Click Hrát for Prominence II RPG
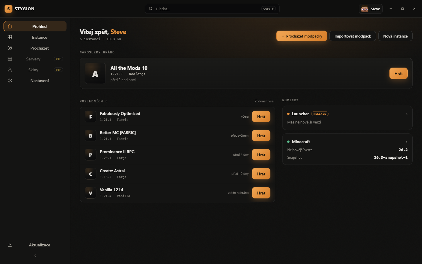 pos(261,155)
